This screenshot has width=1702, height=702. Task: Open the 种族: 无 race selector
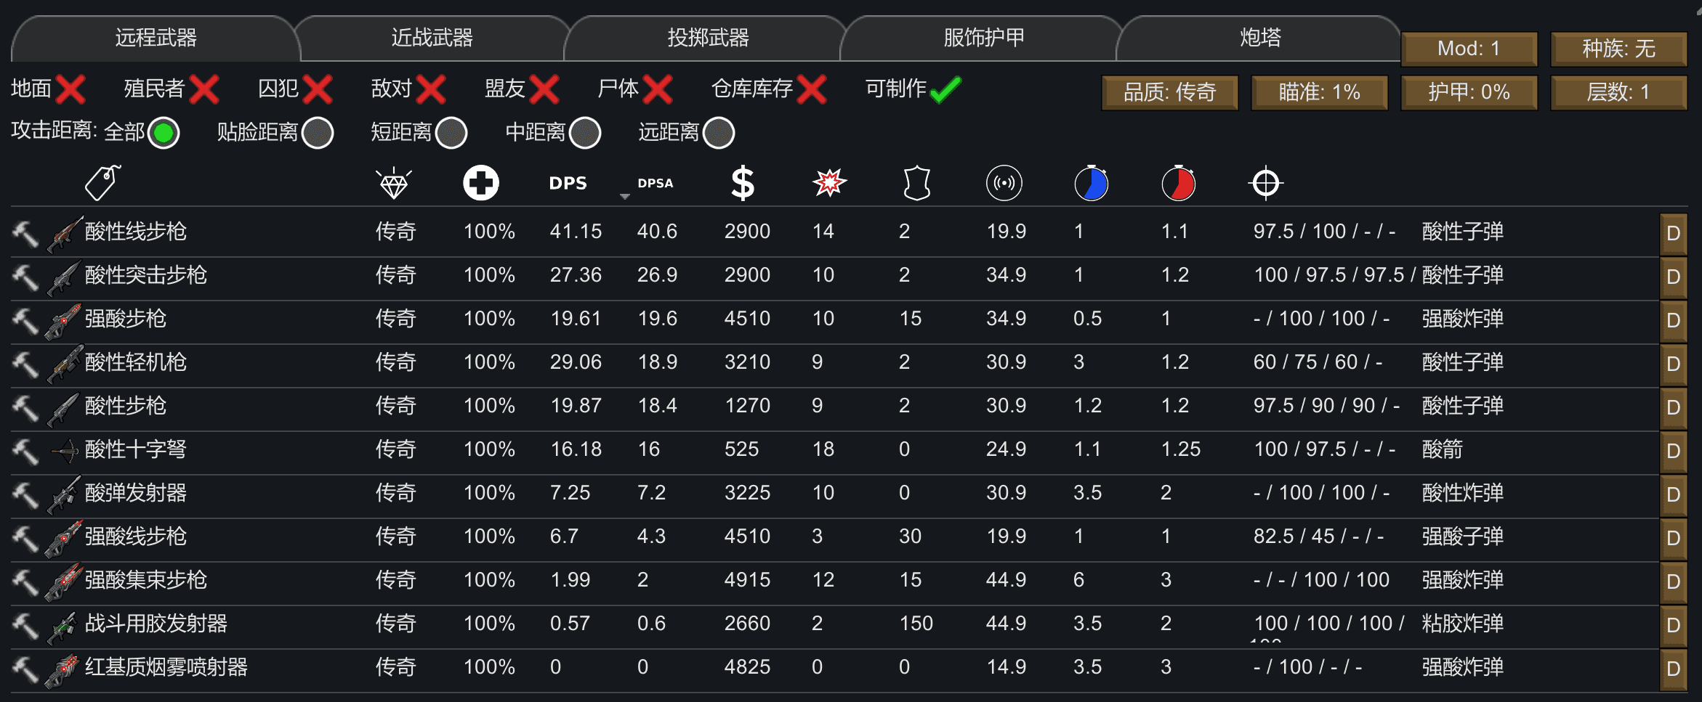[1619, 49]
